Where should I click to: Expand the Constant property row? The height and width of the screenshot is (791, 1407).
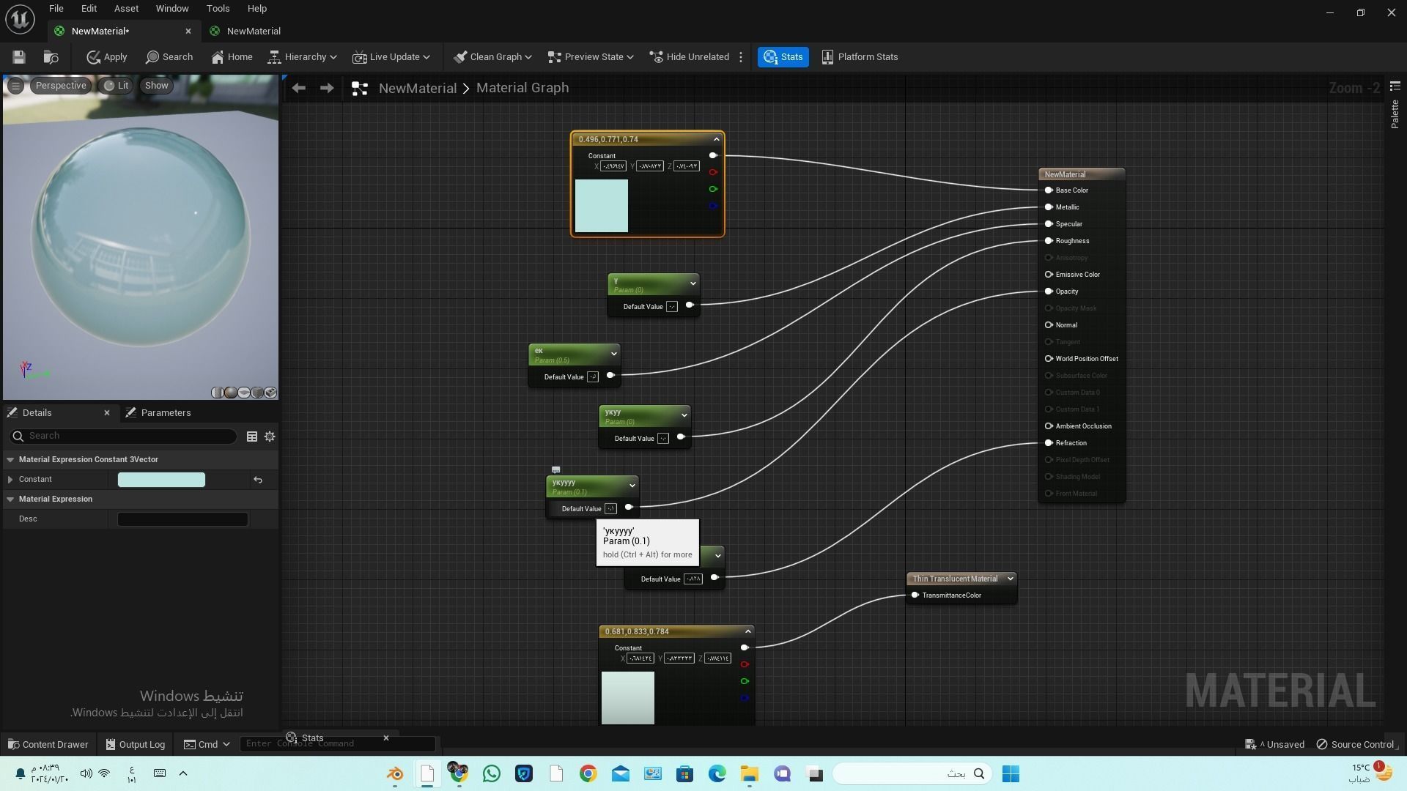pos(10,480)
